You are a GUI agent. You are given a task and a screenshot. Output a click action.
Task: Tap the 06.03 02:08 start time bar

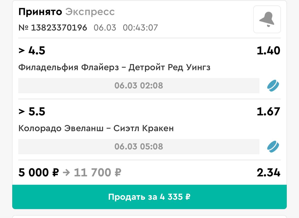[139, 86]
